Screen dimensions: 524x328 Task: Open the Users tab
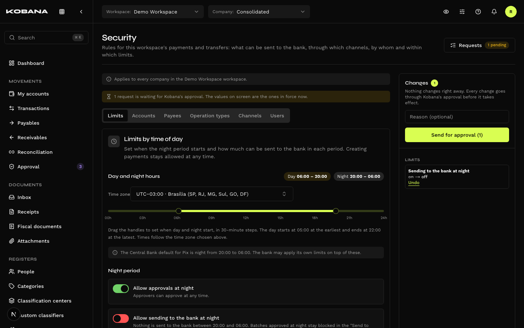[x=277, y=116]
